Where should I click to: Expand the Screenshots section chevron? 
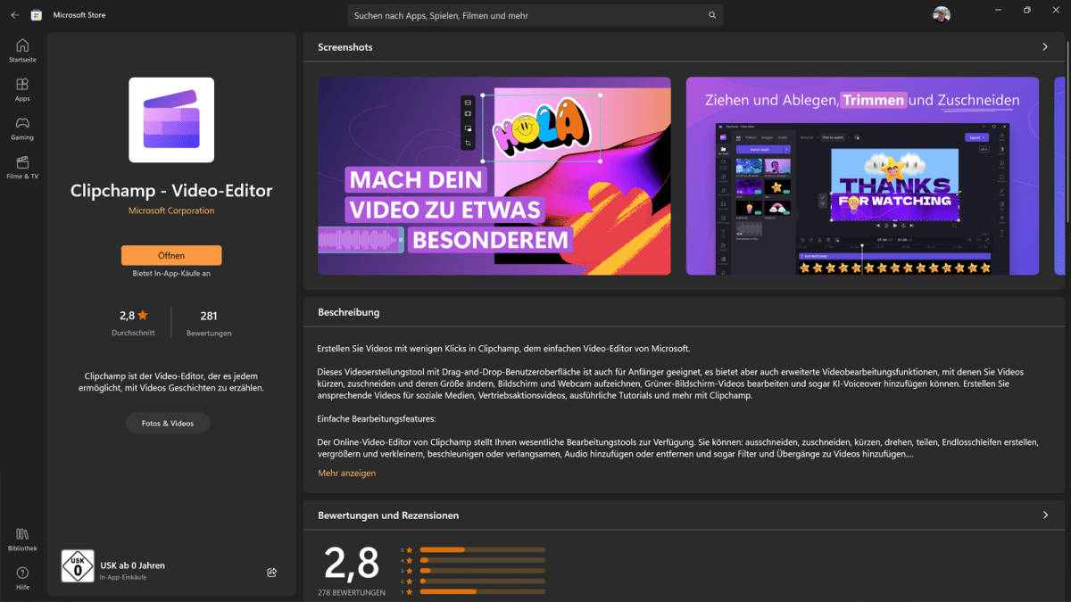[1045, 46]
